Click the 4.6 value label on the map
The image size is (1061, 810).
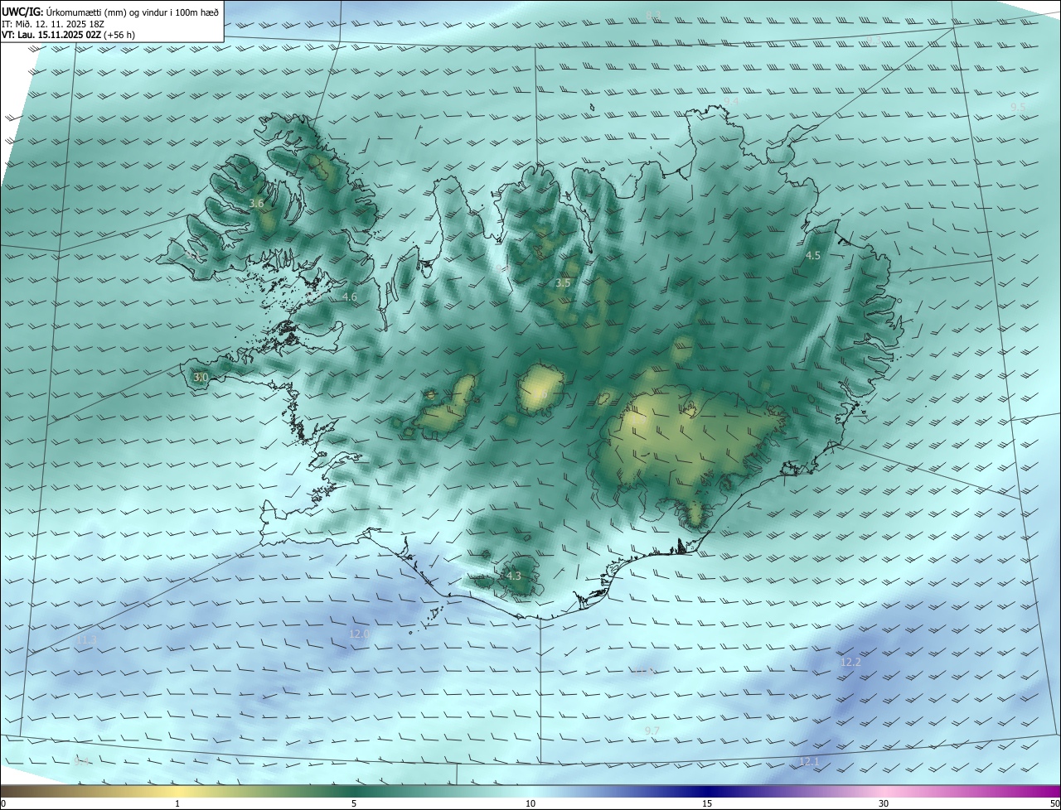point(349,297)
